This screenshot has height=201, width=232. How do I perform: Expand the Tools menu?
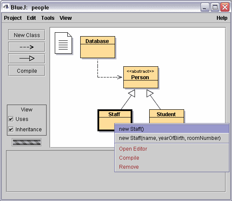tap(48, 18)
